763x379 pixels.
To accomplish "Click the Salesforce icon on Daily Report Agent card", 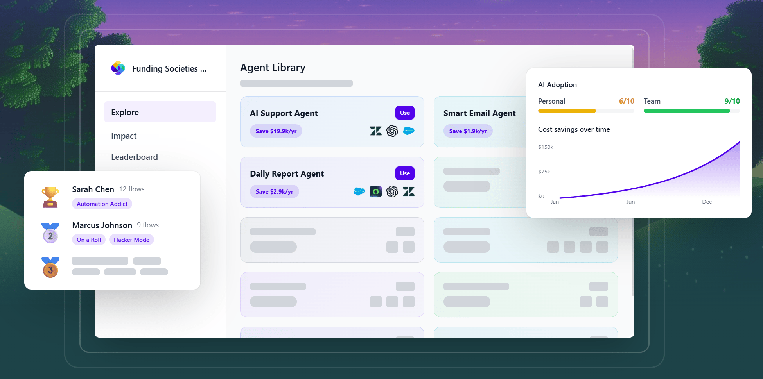I will [359, 191].
